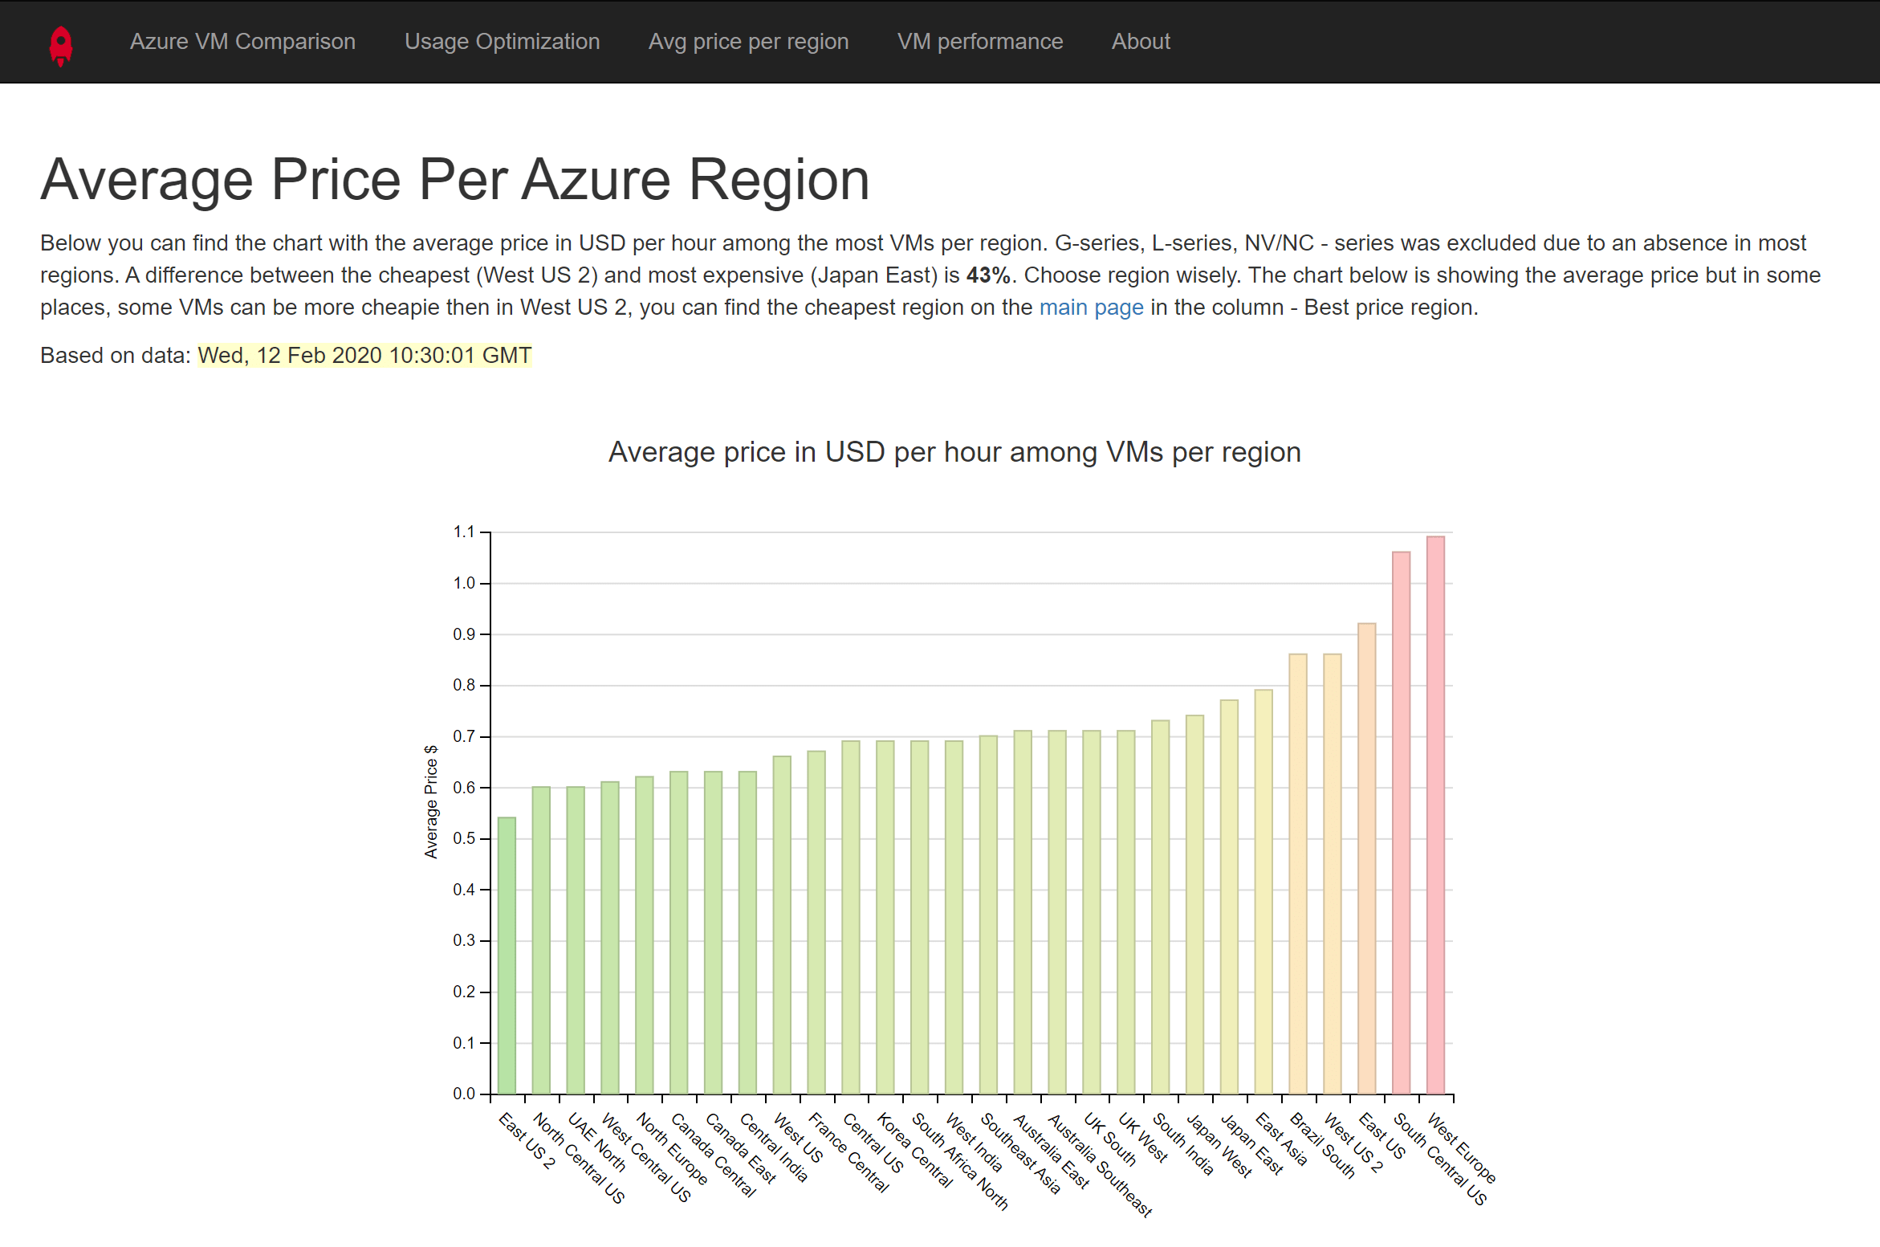The image size is (1880, 1247).
Task: Select the South India bar
Action: [x=1161, y=907]
